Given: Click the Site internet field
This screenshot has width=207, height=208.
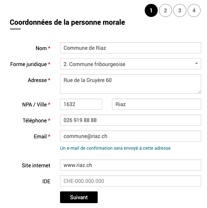Looking at the screenshot, I should (130, 165).
